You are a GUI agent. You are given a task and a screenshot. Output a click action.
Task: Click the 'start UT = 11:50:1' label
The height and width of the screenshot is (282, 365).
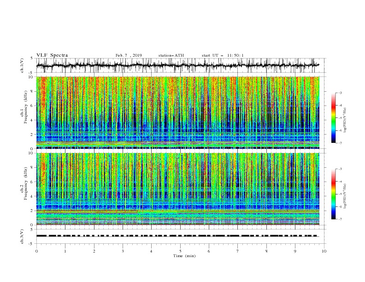tap(223, 55)
